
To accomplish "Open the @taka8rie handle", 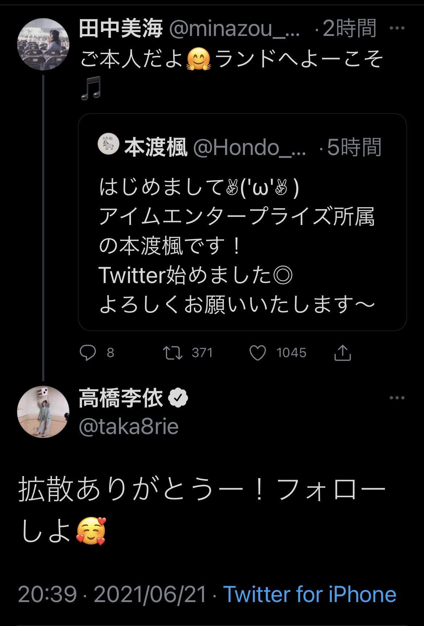I will click(129, 427).
